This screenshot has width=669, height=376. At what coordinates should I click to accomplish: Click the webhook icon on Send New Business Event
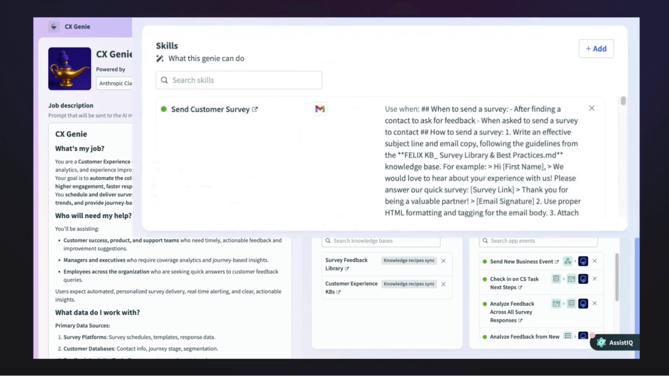568,261
